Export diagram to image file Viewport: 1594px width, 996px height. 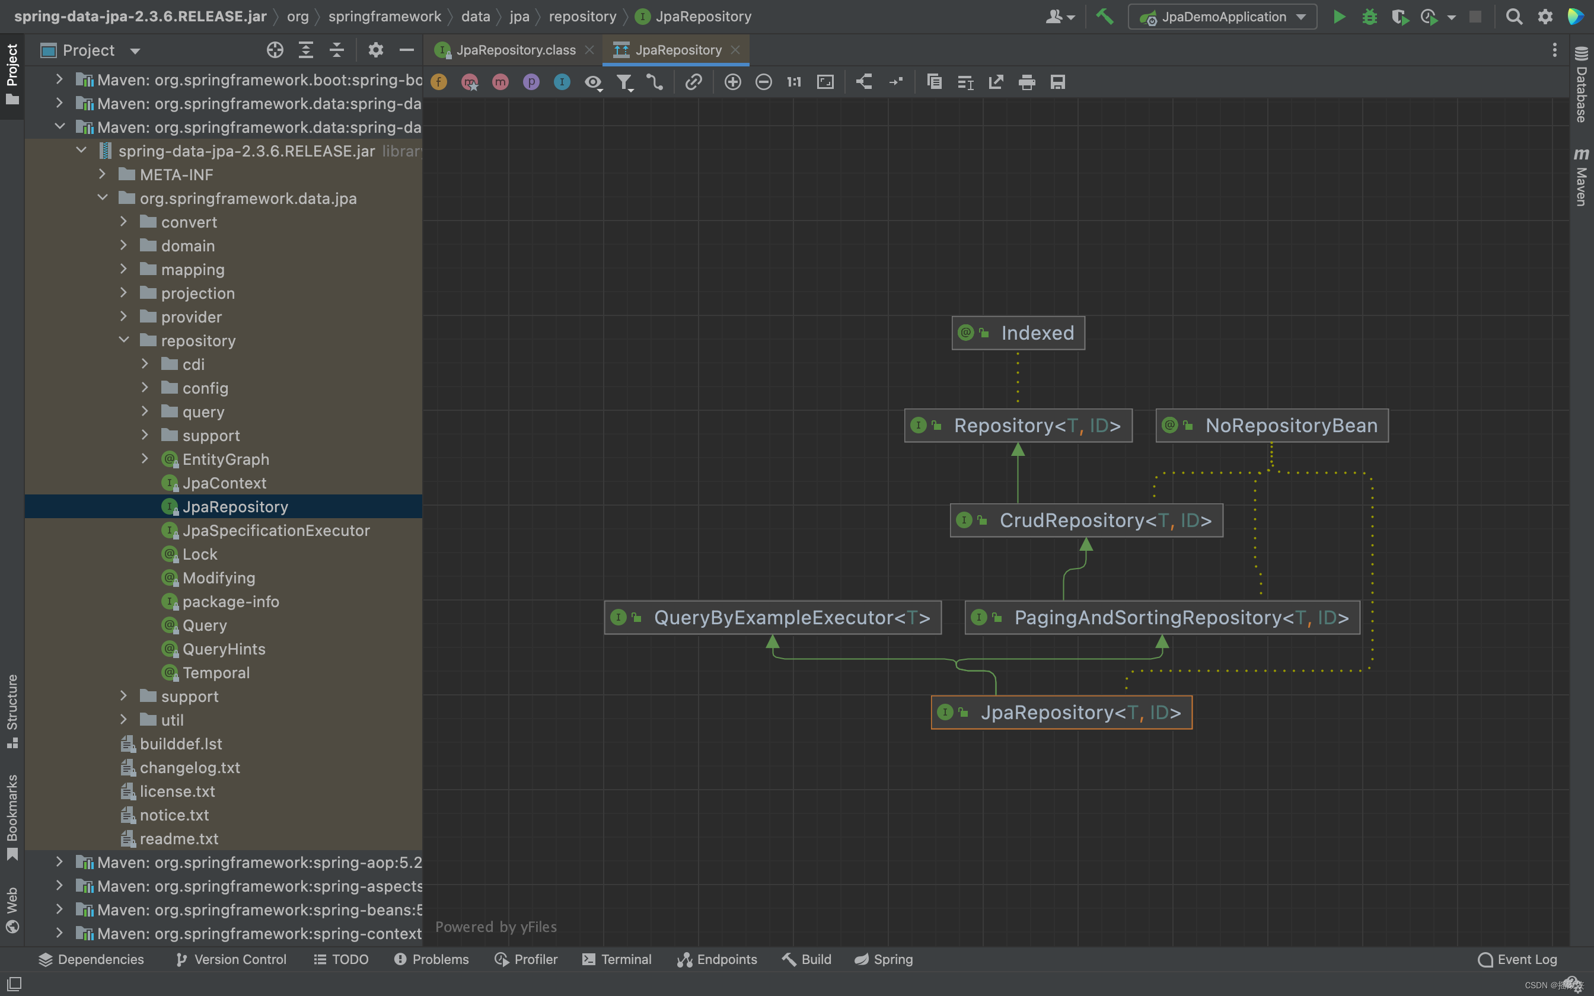click(x=996, y=82)
